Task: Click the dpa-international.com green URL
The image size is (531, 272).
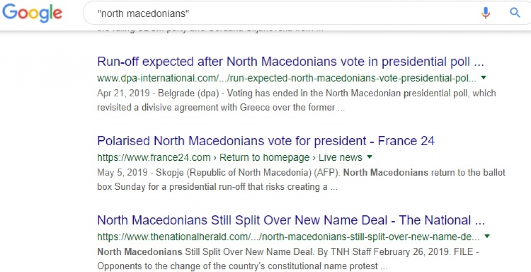Action: point(287,78)
